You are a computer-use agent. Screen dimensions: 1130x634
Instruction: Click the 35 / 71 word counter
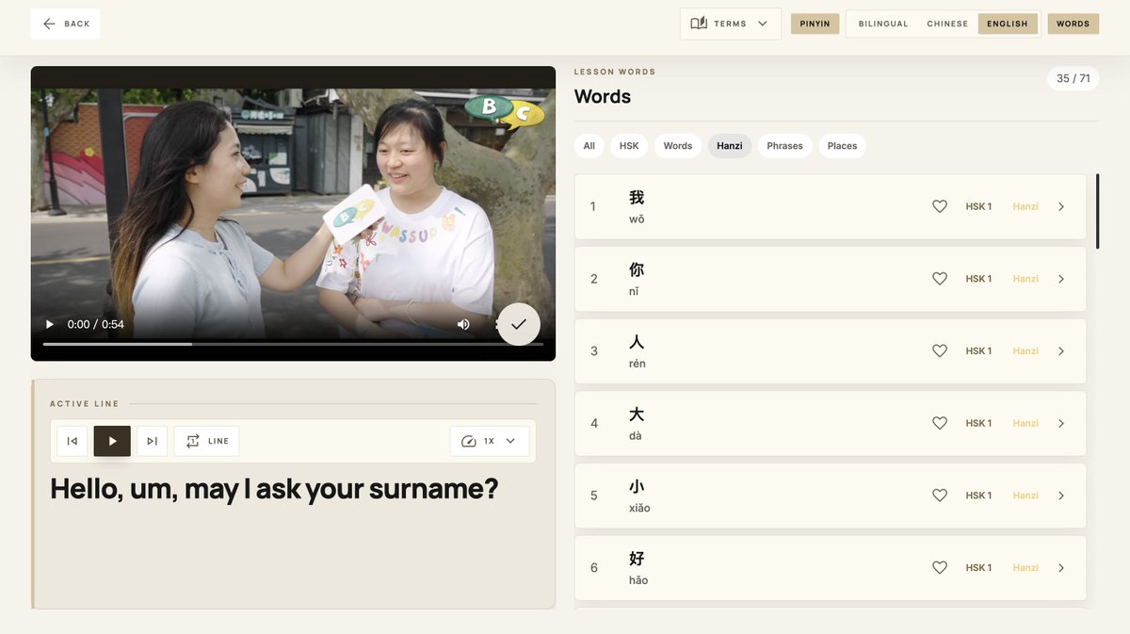(x=1073, y=78)
